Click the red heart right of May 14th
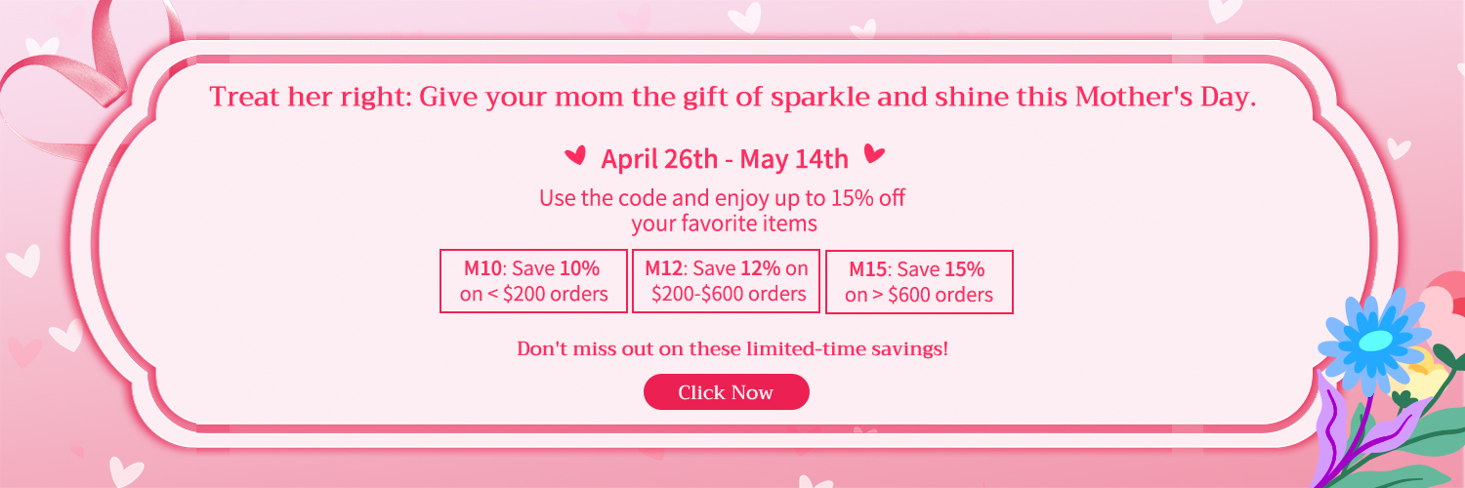 (874, 154)
